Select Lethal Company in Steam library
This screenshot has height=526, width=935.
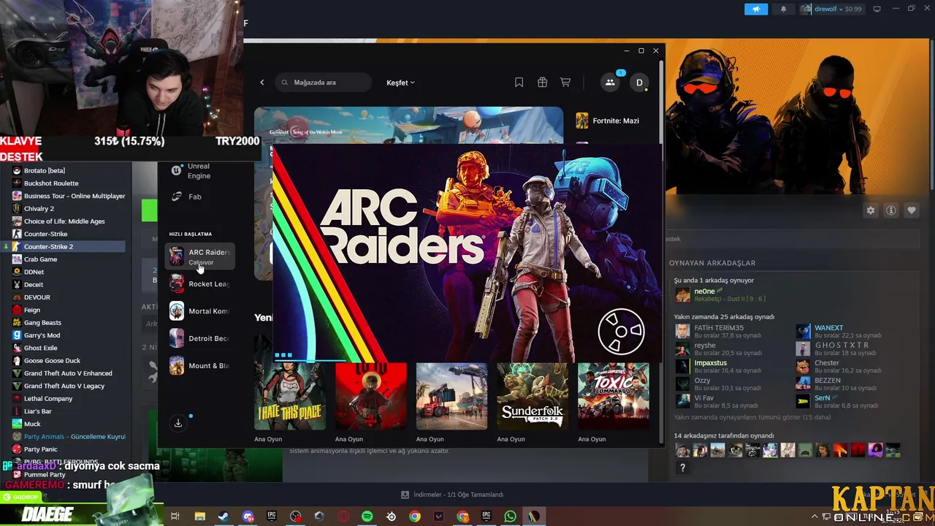point(48,399)
